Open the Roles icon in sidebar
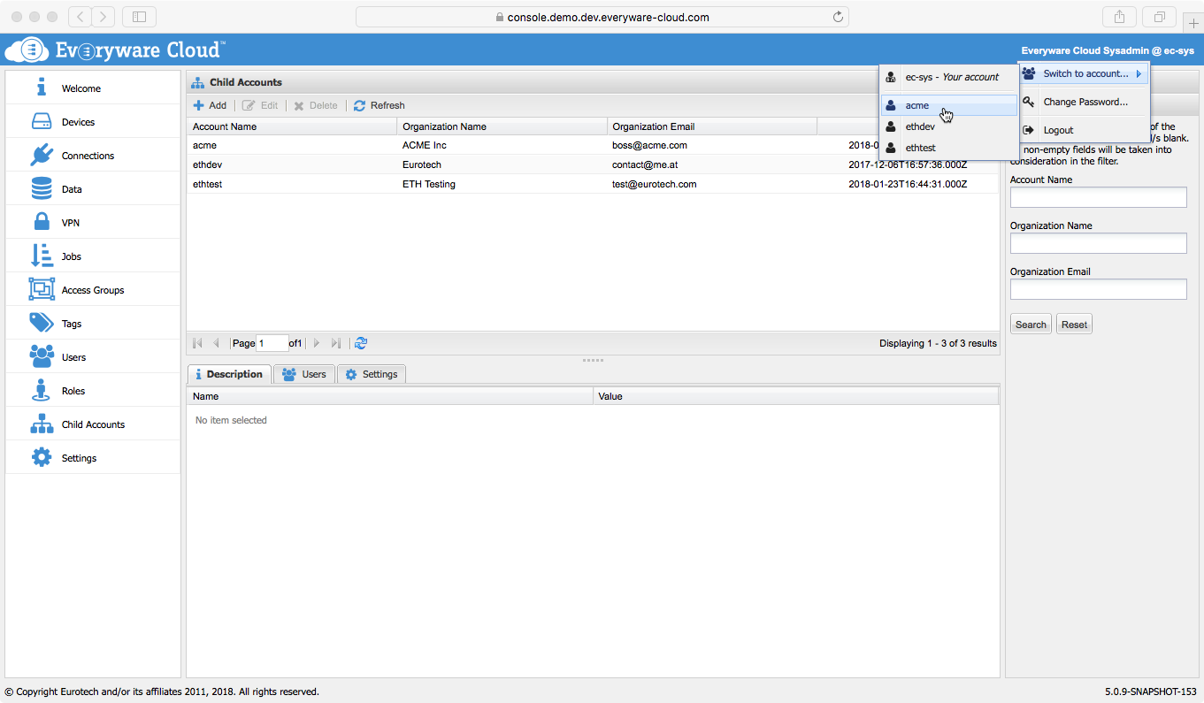This screenshot has width=1204, height=703. point(42,390)
